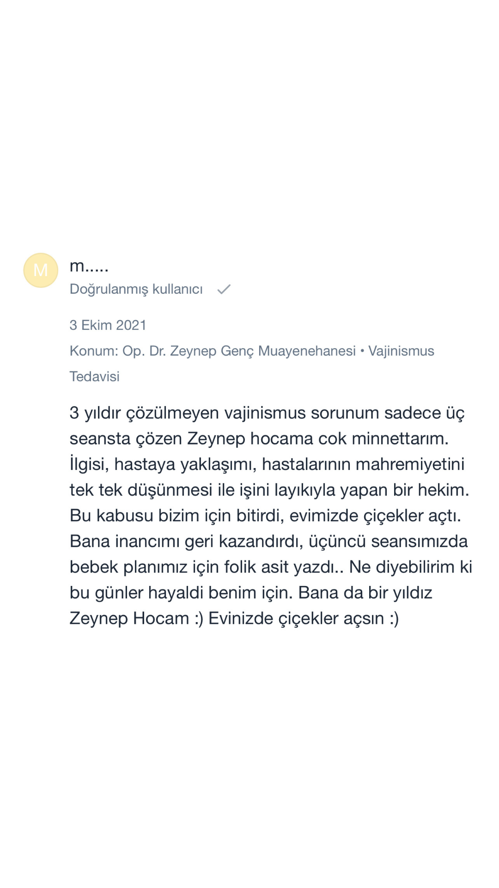Click the text "Zeynep Hocam :)"

tap(136, 618)
